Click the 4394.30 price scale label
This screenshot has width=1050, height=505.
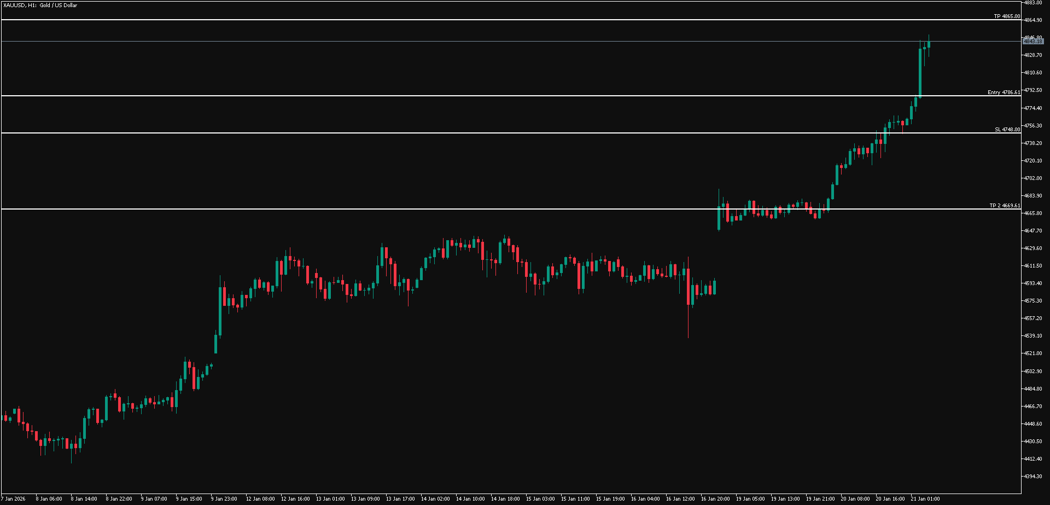[1033, 477]
